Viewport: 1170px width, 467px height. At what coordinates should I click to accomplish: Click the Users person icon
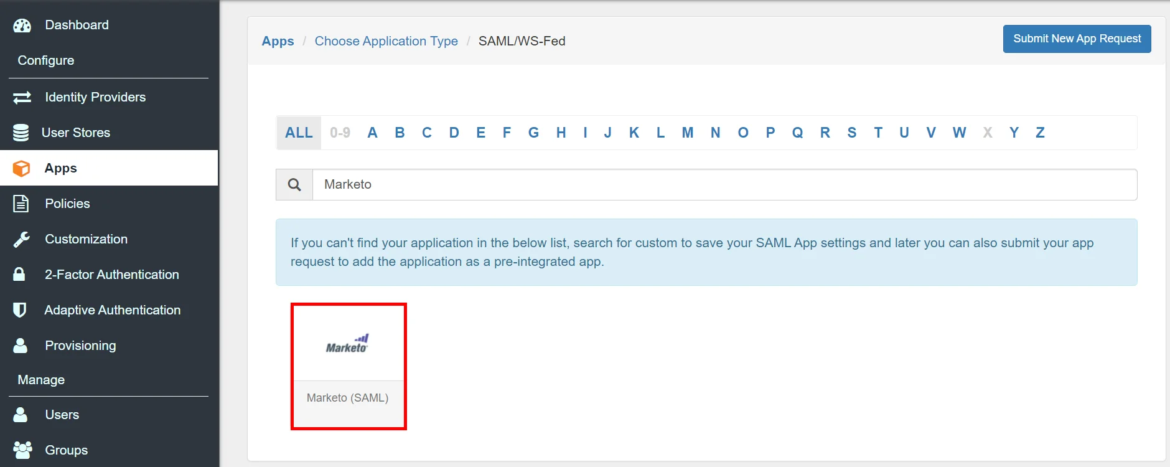[x=21, y=415]
